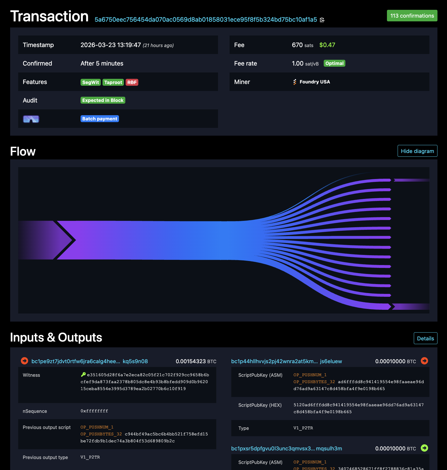
Task: Open transaction hash 5a6750eec link
Action: click(206, 20)
